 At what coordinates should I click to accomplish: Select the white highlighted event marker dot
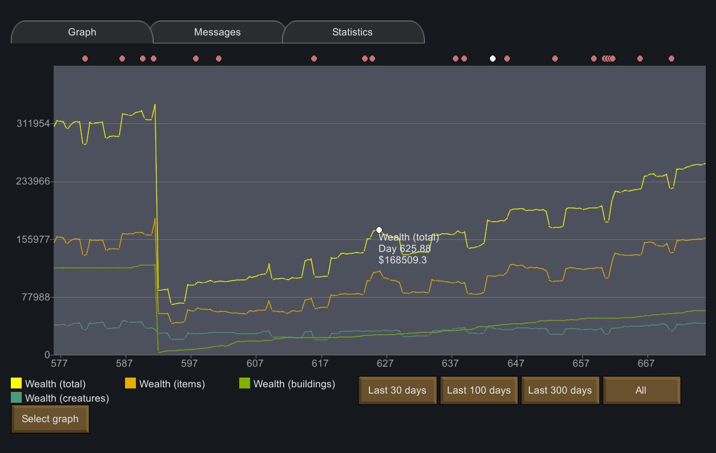(493, 58)
